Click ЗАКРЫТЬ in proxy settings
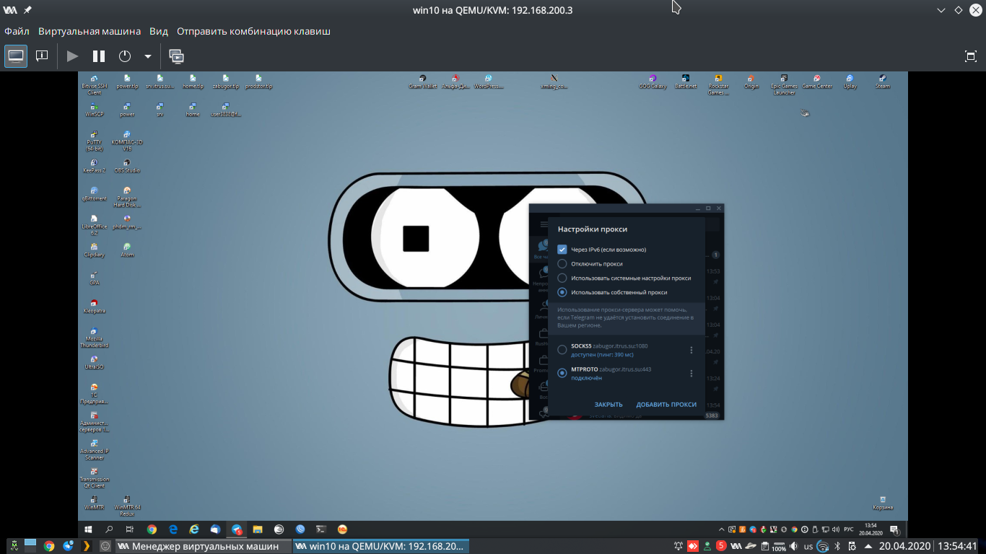This screenshot has height=554, width=986. tap(608, 405)
